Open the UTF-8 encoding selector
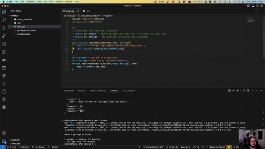The width and height of the screenshot is (265, 149). click(196, 147)
